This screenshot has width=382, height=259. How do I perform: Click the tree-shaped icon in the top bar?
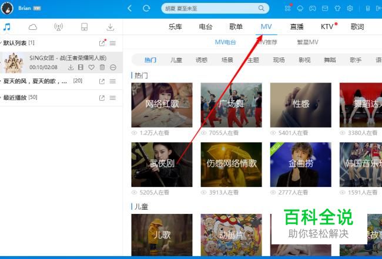[300, 9]
